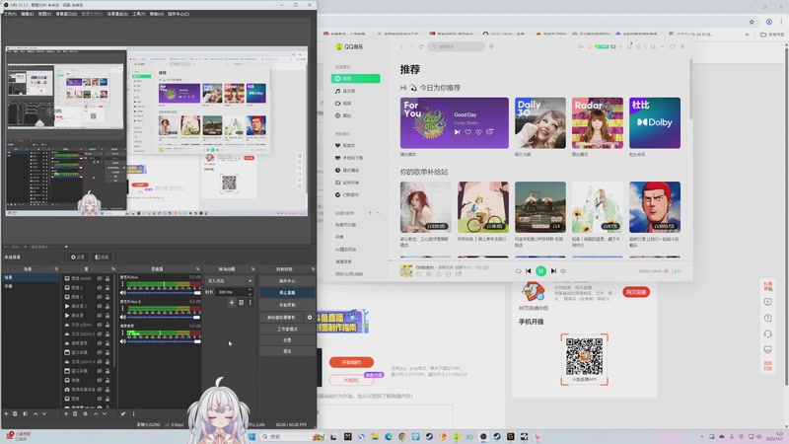Mute the 麦克风/Aux 3 mixer channel
The width and height of the screenshot is (789, 444).
tap(122, 317)
